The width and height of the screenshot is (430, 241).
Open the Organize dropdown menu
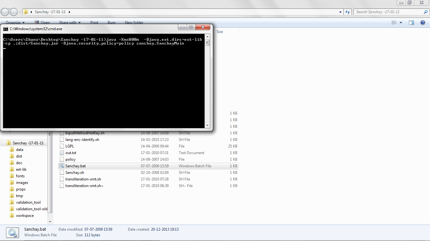click(15, 23)
